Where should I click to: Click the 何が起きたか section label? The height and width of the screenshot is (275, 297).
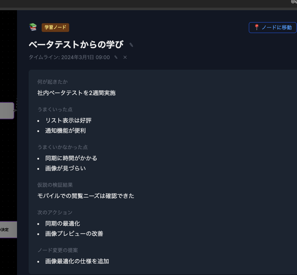tap(52, 82)
